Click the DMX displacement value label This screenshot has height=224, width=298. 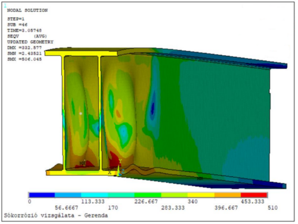click(x=24, y=48)
